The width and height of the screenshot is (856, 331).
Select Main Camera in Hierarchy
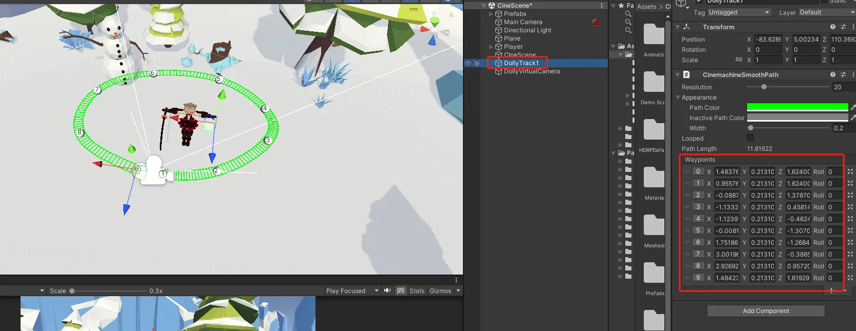(523, 22)
